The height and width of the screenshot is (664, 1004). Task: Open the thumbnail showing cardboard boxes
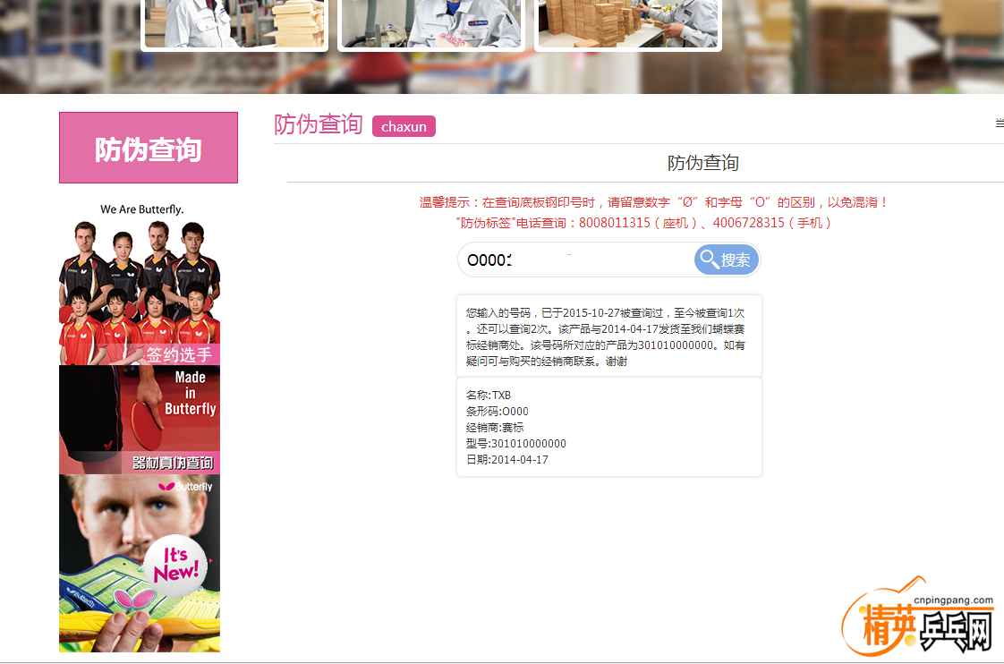click(x=628, y=23)
